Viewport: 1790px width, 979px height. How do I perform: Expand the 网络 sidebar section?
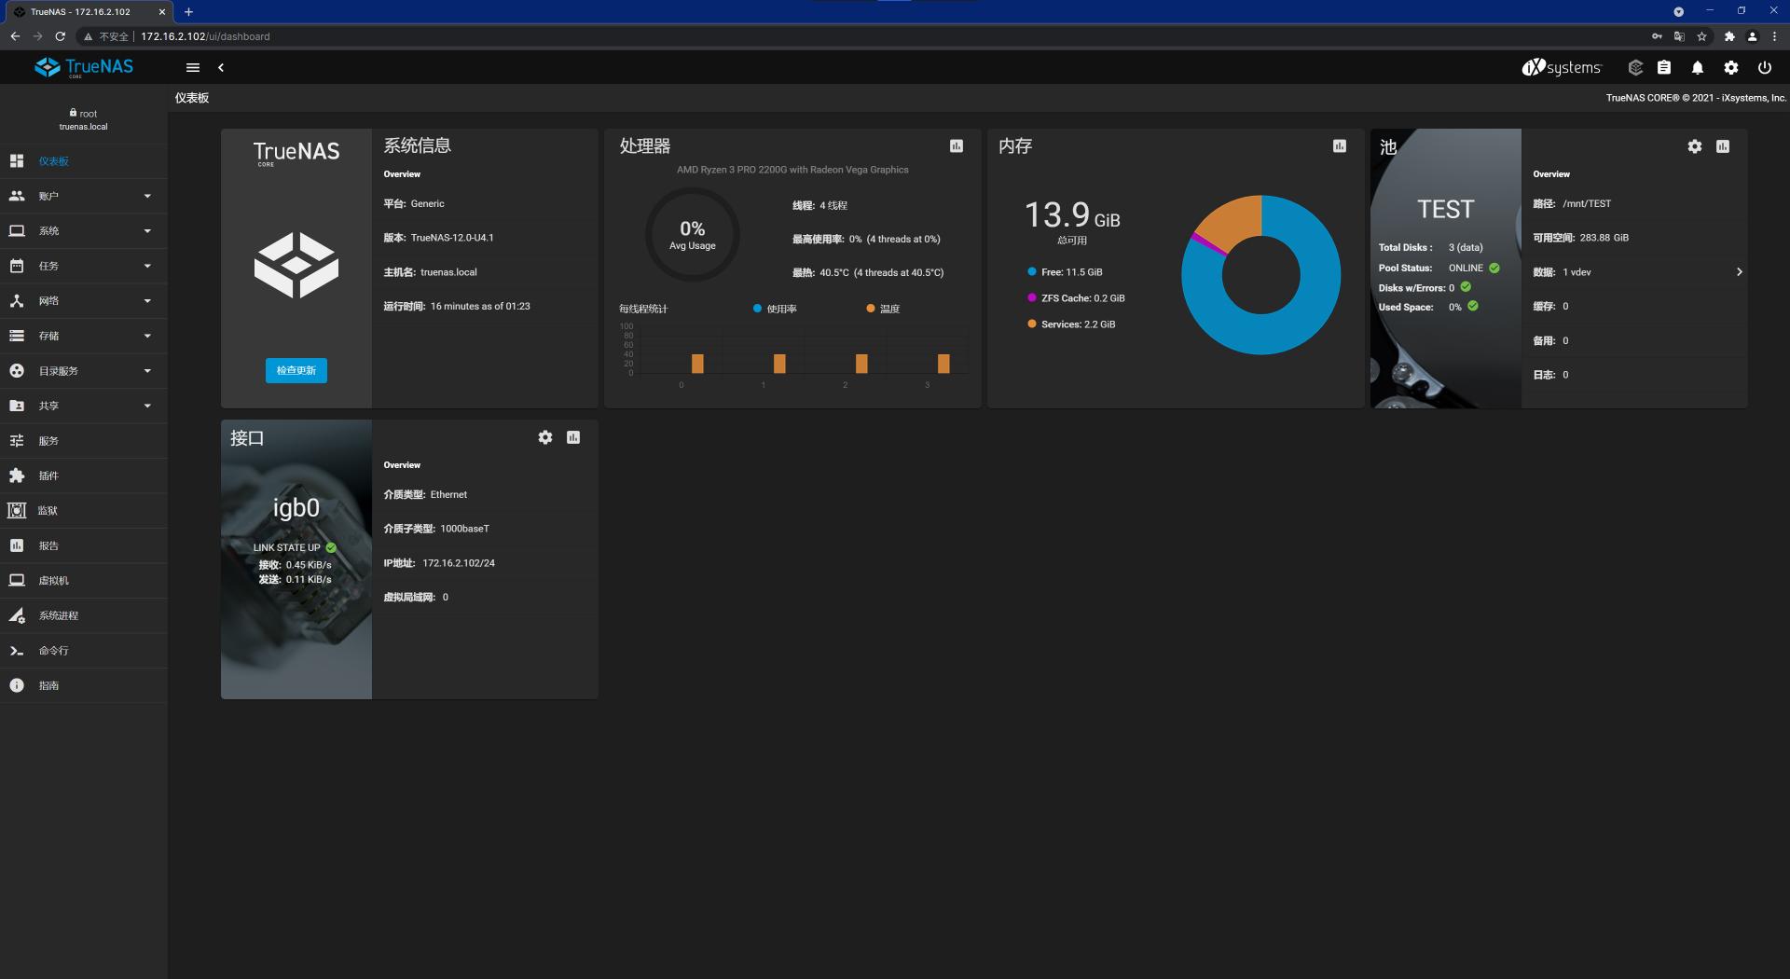(83, 301)
